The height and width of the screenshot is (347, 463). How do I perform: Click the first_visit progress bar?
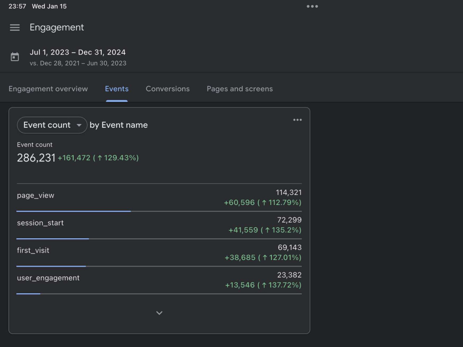[159, 266]
